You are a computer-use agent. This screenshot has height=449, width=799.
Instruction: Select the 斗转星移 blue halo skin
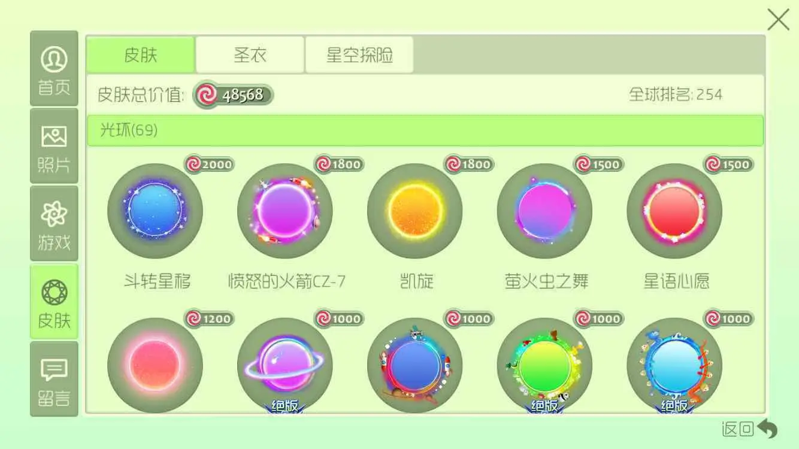[155, 211]
